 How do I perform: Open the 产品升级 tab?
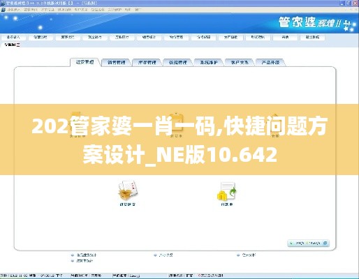click(270, 62)
